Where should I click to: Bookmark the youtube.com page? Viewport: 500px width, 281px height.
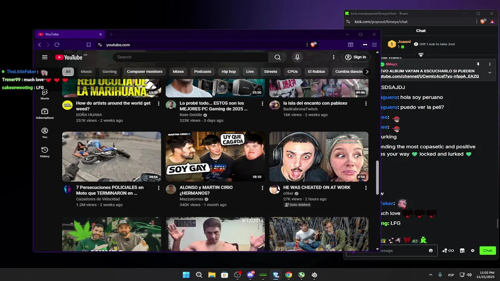[89, 45]
